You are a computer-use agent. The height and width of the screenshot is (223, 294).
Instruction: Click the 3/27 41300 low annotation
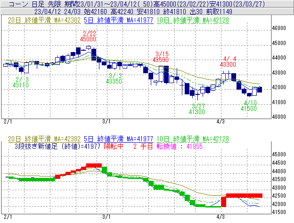[197, 109]
